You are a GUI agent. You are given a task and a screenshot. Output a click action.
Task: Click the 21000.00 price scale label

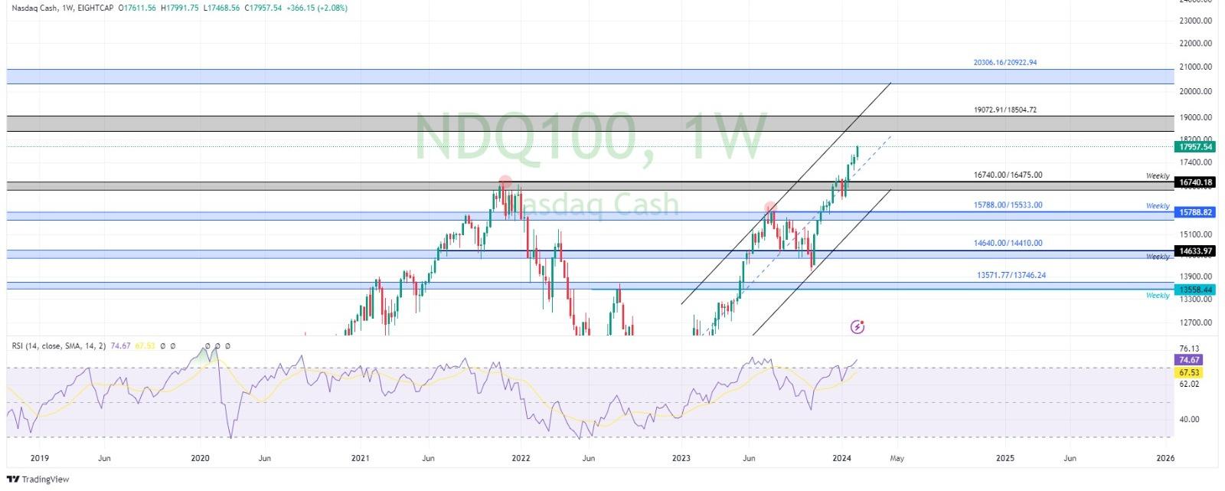point(1197,67)
